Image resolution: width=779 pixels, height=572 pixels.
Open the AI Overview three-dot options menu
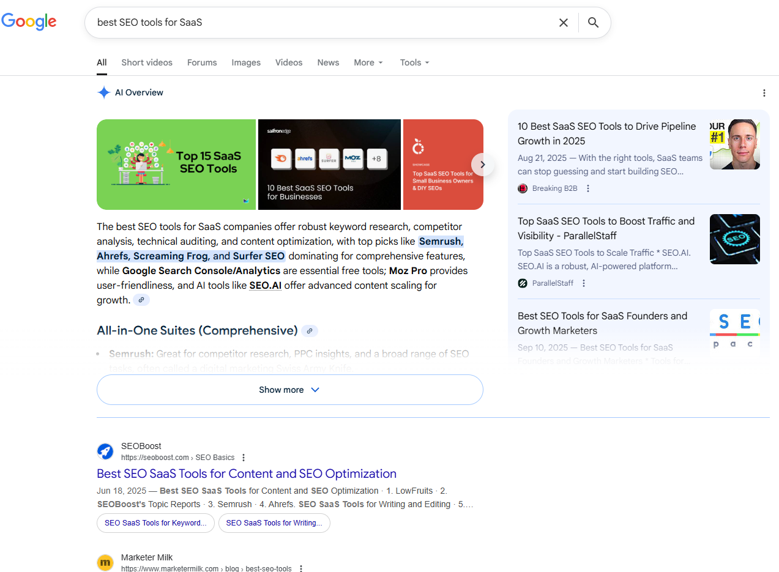(x=764, y=93)
